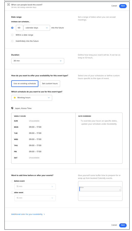Image resolution: width=132 pixels, height=231 pixels.
Task: Click the calendar icon beside the header title
Action: pyautogui.click(x=8, y=5)
